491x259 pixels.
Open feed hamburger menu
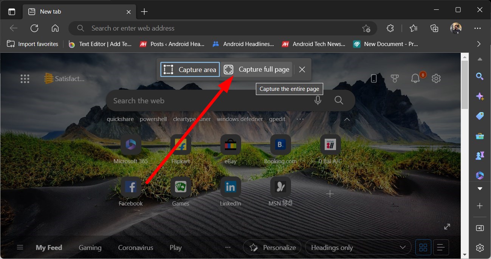click(x=20, y=247)
